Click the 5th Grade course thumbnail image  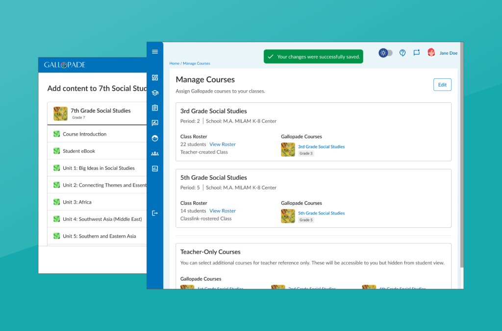[x=288, y=216]
